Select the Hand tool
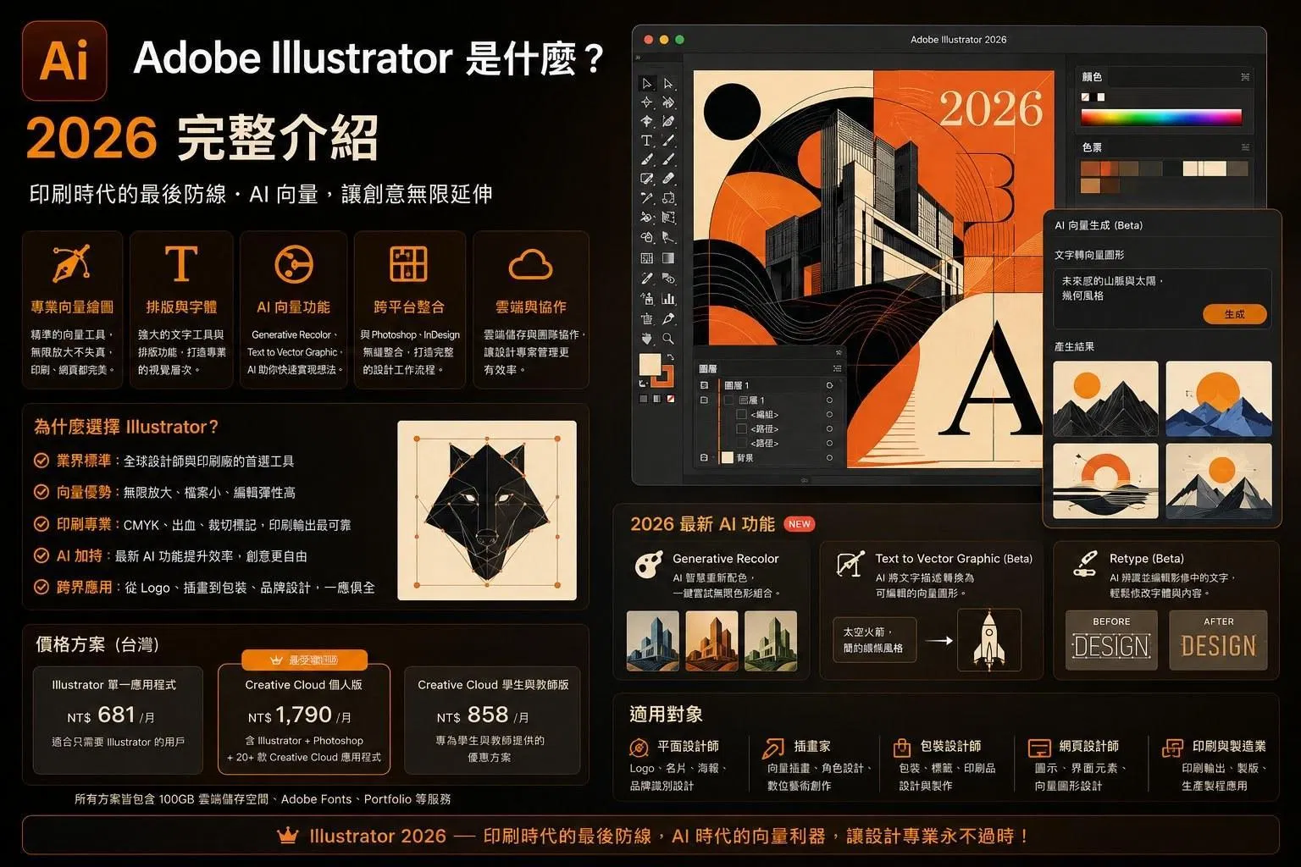1301x867 pixels. [x=647, y=338]
